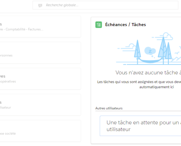Screen dimensions: 181x146
Task: Click the 'Les tâches qui vous sont assignées' description
Action: [139, 82]
